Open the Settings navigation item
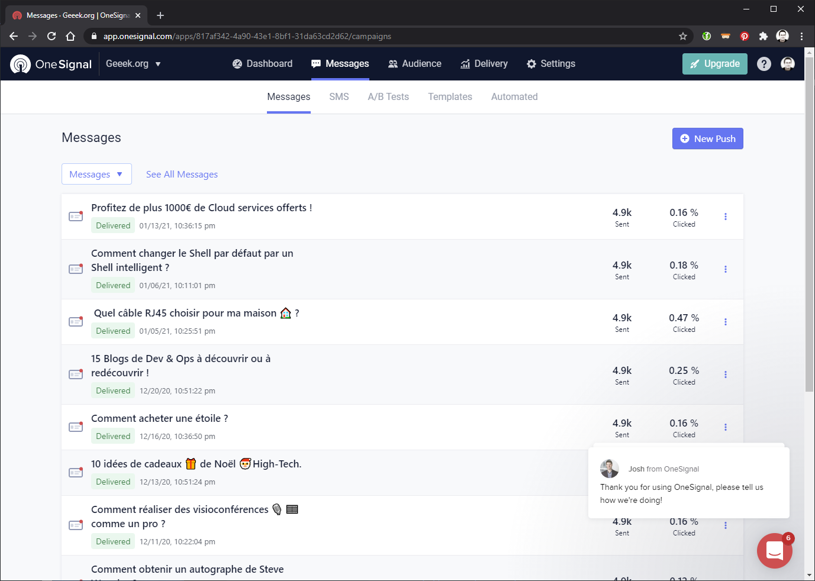 551,64
